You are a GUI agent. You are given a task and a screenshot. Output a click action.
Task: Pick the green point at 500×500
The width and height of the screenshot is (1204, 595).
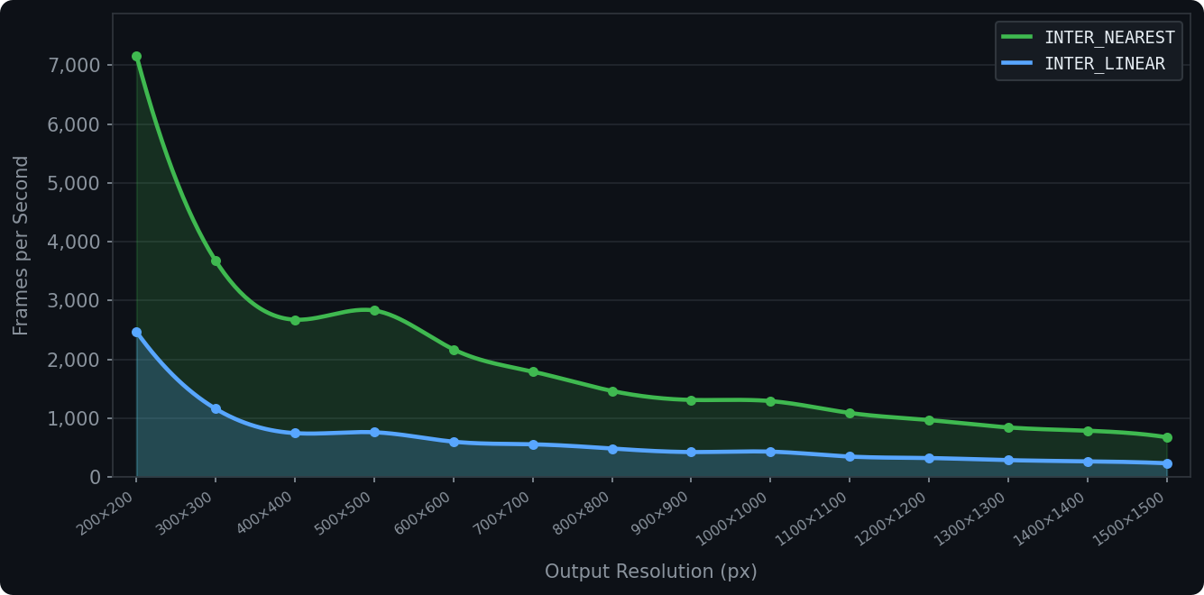pos(374,310)
